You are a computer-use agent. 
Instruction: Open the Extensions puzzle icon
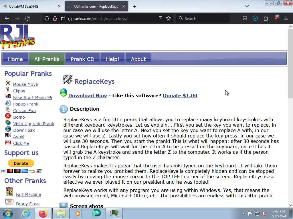pos(266,18)
